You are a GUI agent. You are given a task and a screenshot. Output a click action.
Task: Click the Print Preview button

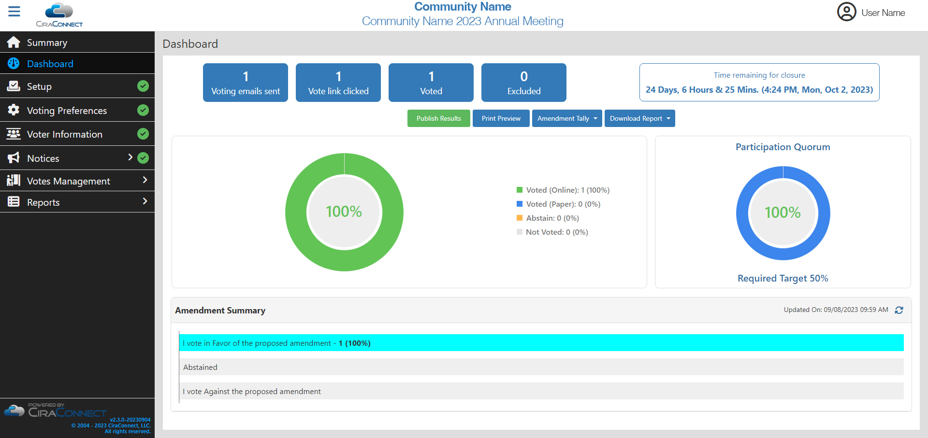pyautogui.click(x=501, y=118)
